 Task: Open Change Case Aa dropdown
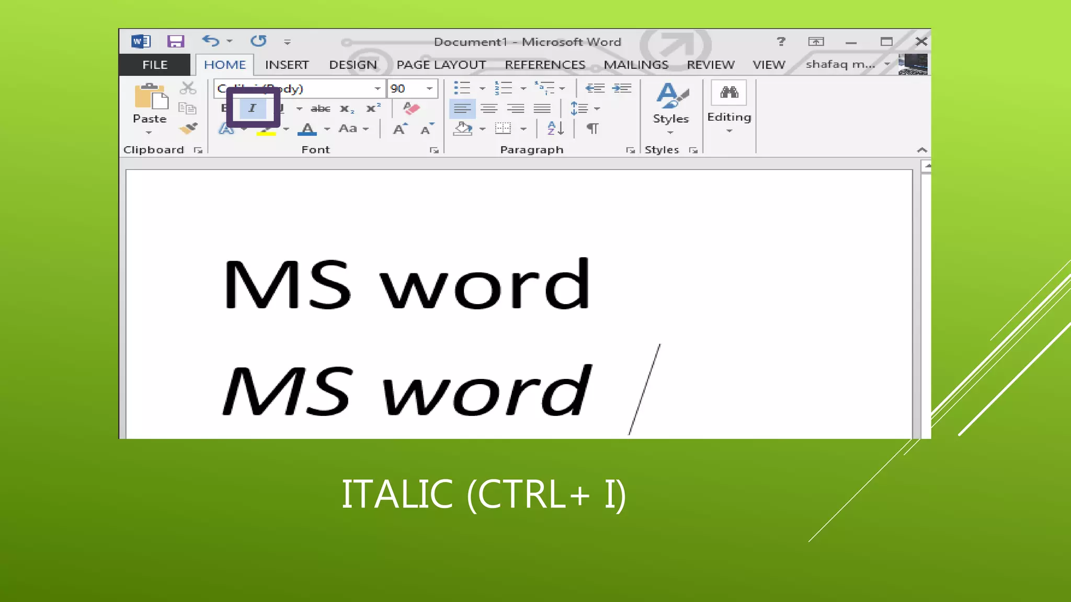click(354, 129)
